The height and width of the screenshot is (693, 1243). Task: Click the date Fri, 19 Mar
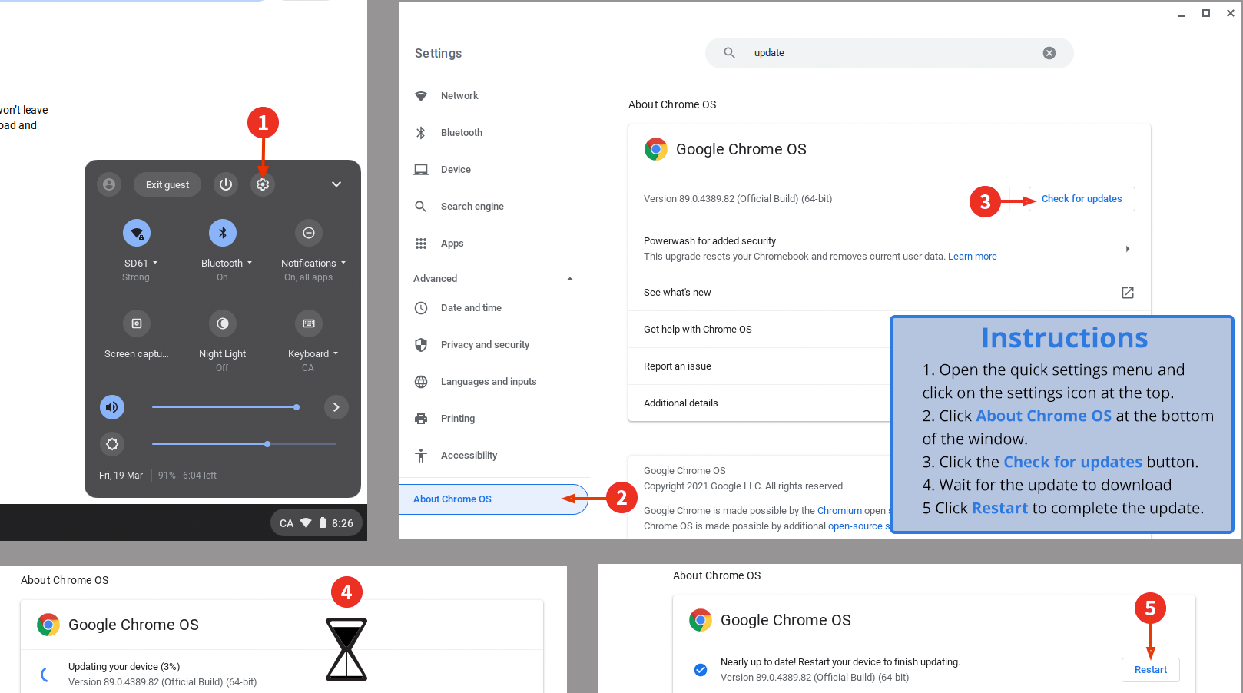coord(121,476)
